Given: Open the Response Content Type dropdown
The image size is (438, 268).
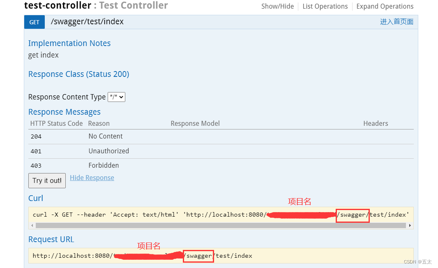Looking at the screenshot, I should tap(116, 97).
